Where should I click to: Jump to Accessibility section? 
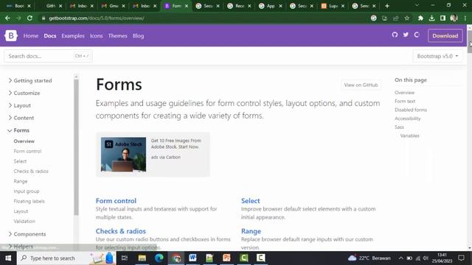[x=408, y=119]
